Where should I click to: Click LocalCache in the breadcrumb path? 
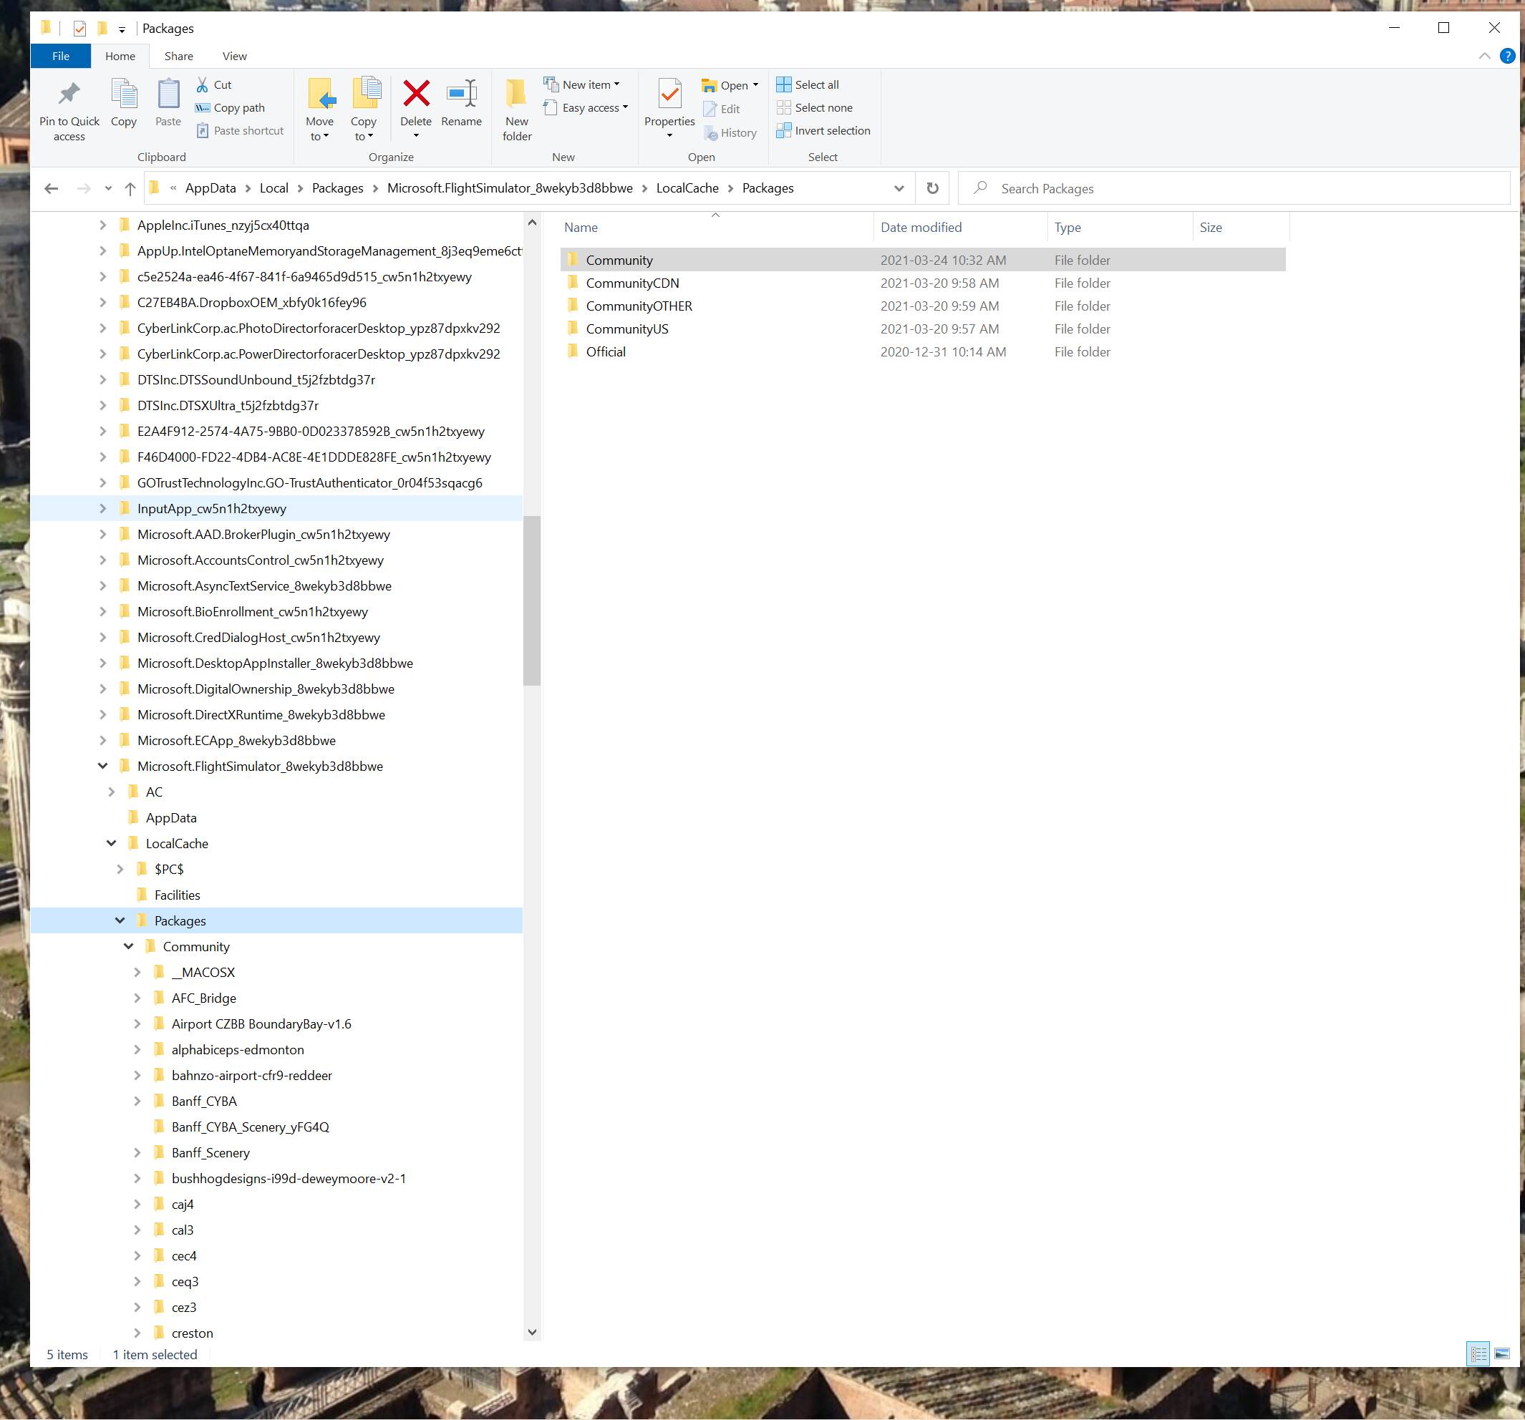pyautogui.click(x=687, y=189)
